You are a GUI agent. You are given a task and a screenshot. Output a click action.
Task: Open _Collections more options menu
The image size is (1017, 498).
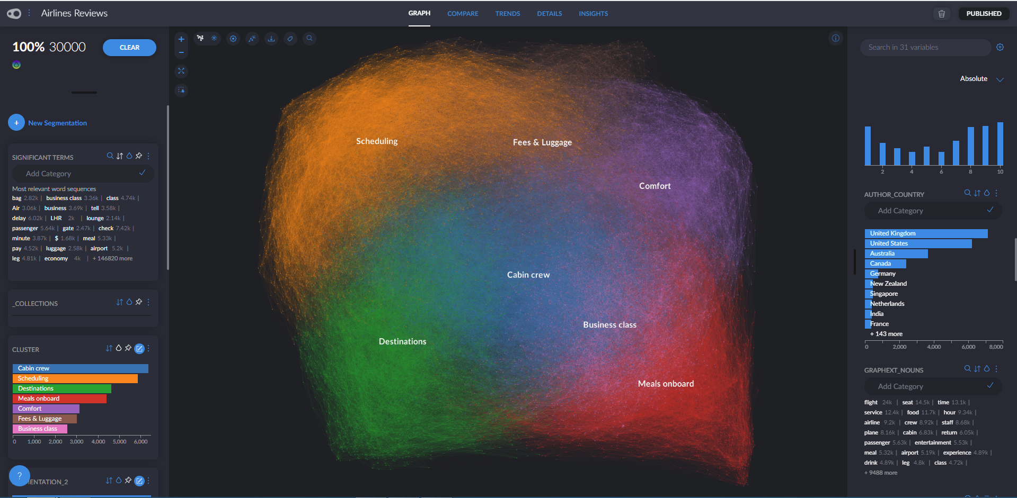point(148,302)
